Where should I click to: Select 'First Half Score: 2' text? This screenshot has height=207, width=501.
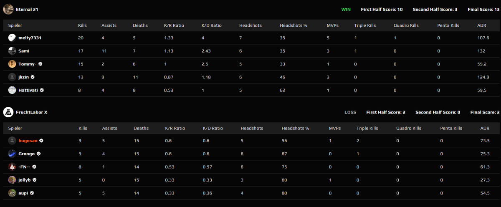[x=386, y=112]
